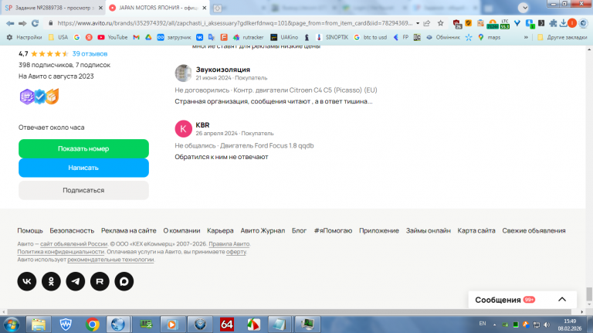This screenshot has height=333, width=593.
Task: Open the SINOPTIK bookmark
Action: [332, 37]
